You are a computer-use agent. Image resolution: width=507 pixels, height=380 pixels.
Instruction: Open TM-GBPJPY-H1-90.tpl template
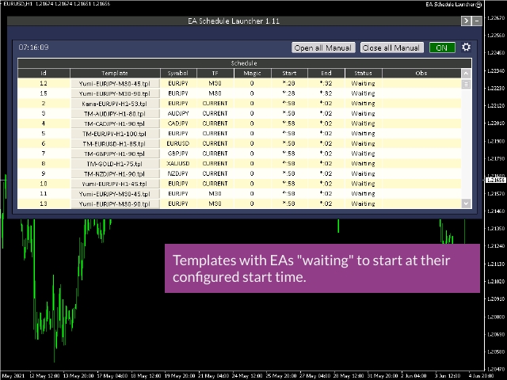click(x=115, y=154)
